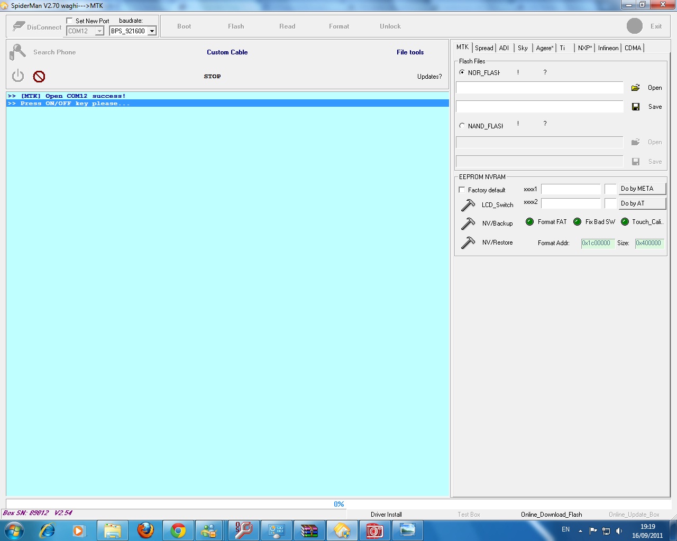The width and height of the screenshot is (677, 541).
Task: Open Windows Explorer folder on taskbar
Action: [113, 530]
